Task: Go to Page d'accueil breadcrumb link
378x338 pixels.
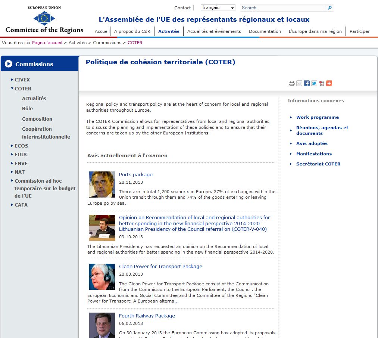Action: (47, 43)
